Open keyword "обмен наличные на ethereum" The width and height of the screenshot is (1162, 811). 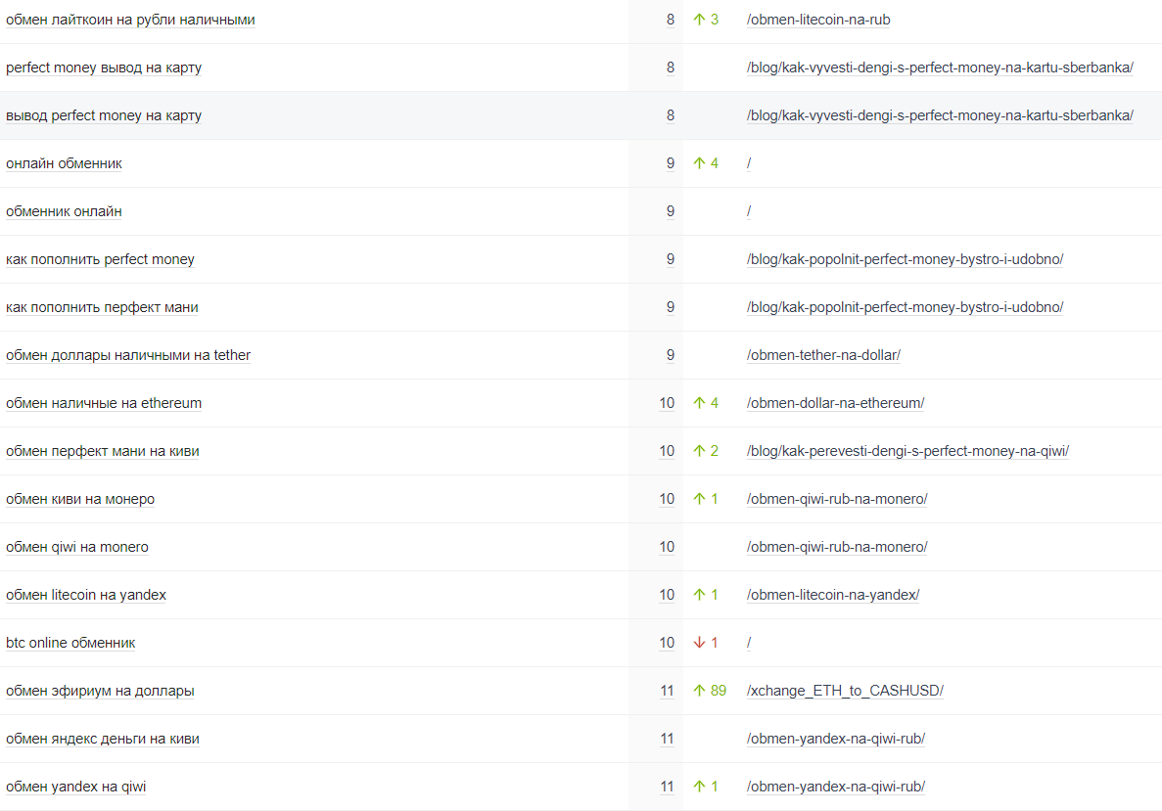[x=104, y=404]
